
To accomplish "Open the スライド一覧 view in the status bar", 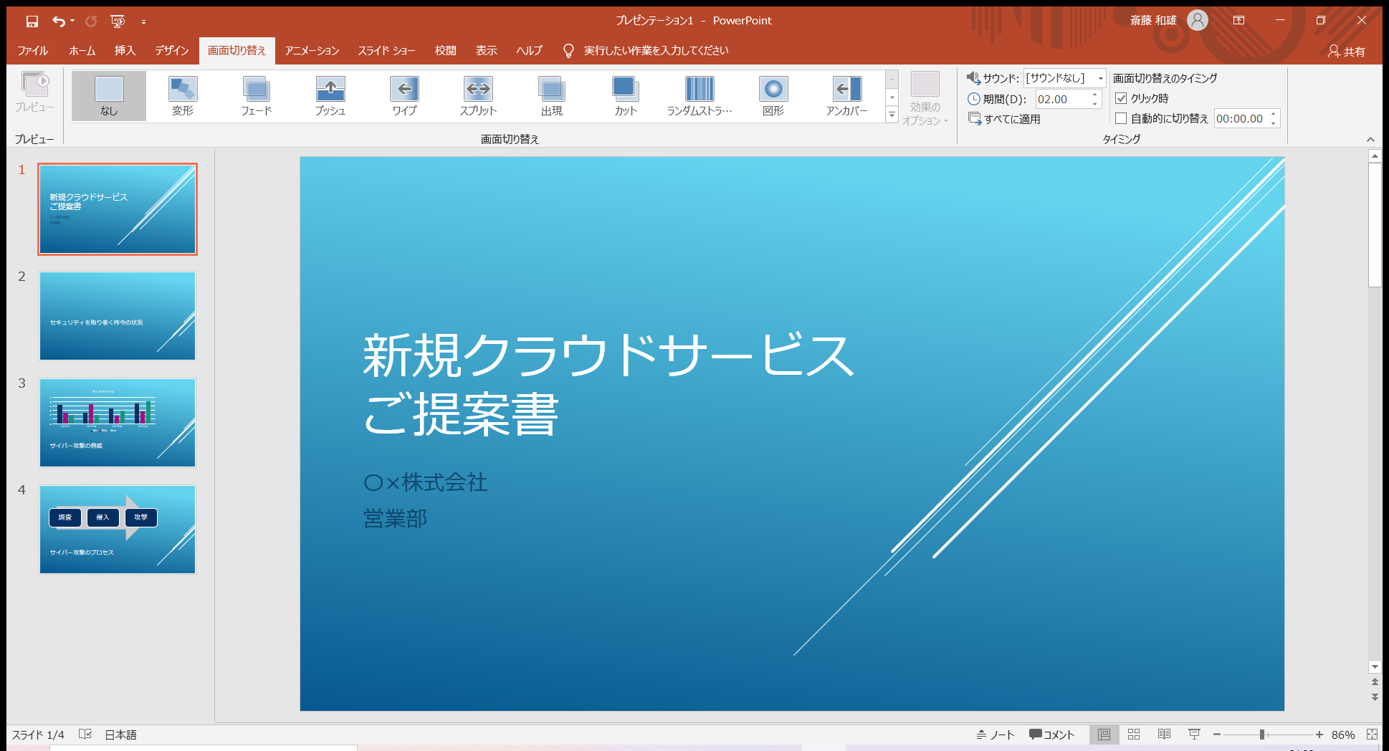I will [x=1134, y=734].
